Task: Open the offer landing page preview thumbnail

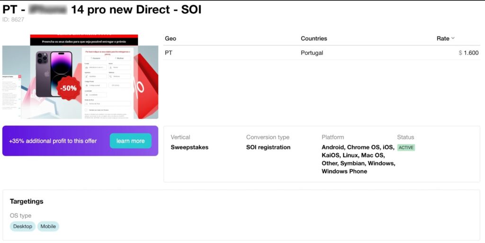Action: tap(80, 77)
